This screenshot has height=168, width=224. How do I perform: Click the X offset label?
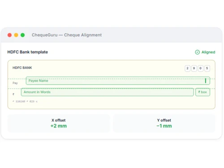(x=59, y=120)
